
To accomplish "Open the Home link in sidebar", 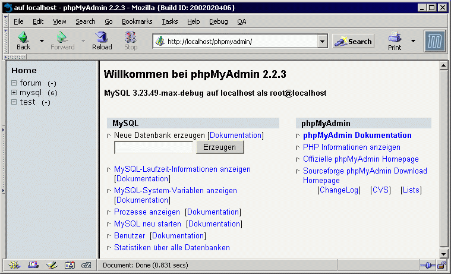I will (24, 71).
